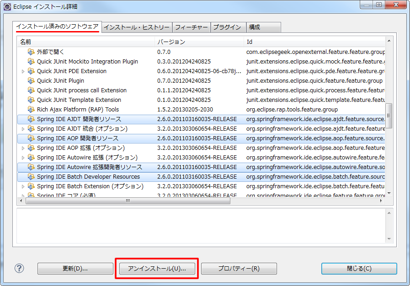
Task: Click Id org.eclipse.rap.tools.feature.group
Action: tap(292, 109)
